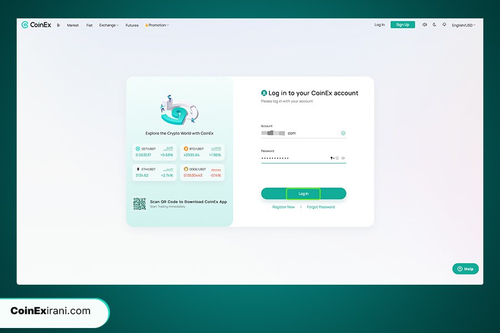Viewport: 500px width, 333px height.
Task: Click the QR code to download app
Action: point(139,204)
